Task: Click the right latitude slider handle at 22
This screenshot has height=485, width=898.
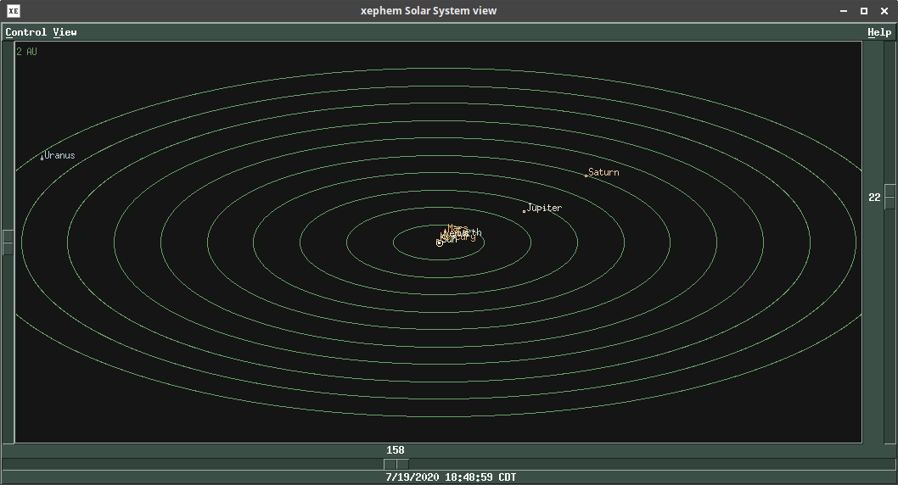Action: pos(890,197)
